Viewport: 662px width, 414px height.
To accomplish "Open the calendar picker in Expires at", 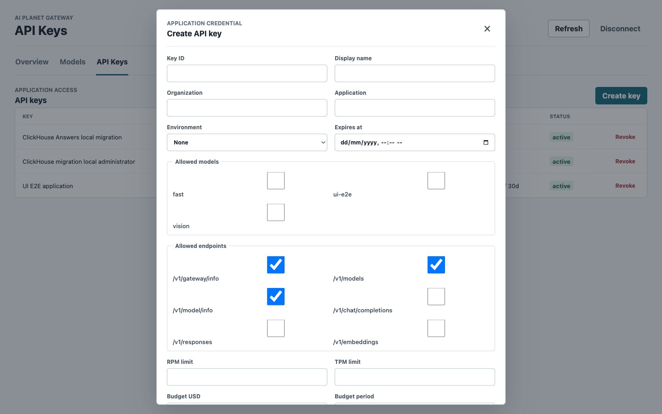I will 486,143.
